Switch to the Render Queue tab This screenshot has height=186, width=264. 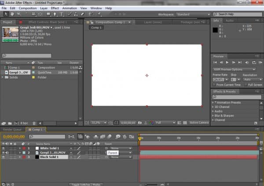point(13,130)
